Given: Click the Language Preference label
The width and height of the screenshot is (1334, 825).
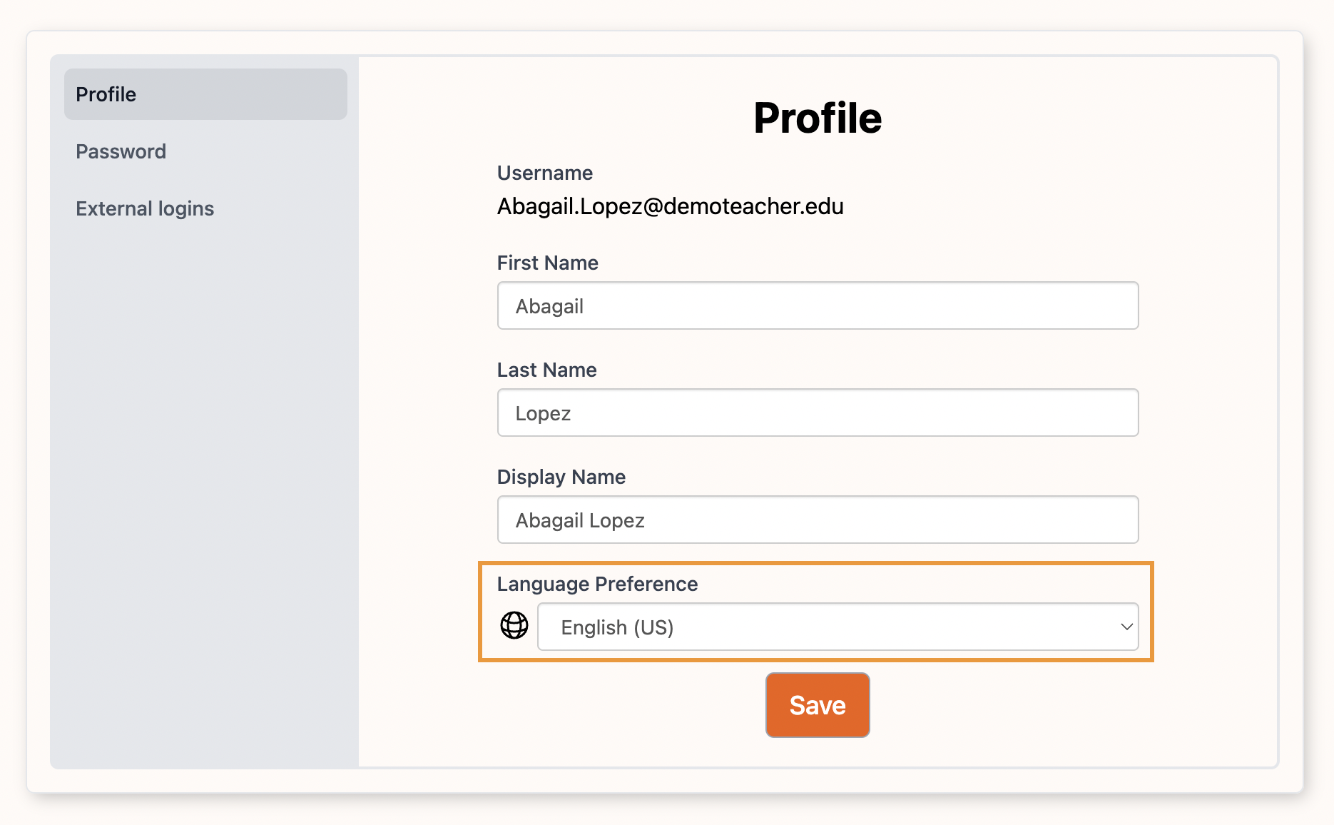Looking at the screenshot, I should click(x=597, y=584).
